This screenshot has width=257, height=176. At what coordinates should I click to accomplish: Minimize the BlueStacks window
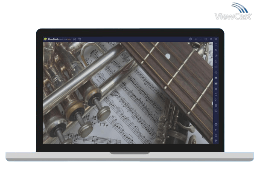pos(201,39)
